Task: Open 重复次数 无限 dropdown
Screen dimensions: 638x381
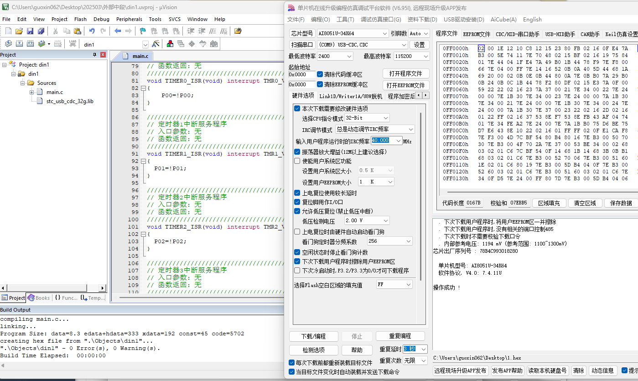Action: click(x=415, y=360)
